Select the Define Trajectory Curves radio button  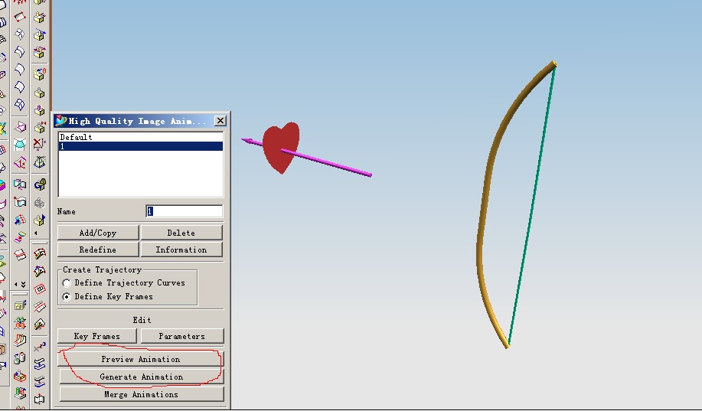point(67,283)
